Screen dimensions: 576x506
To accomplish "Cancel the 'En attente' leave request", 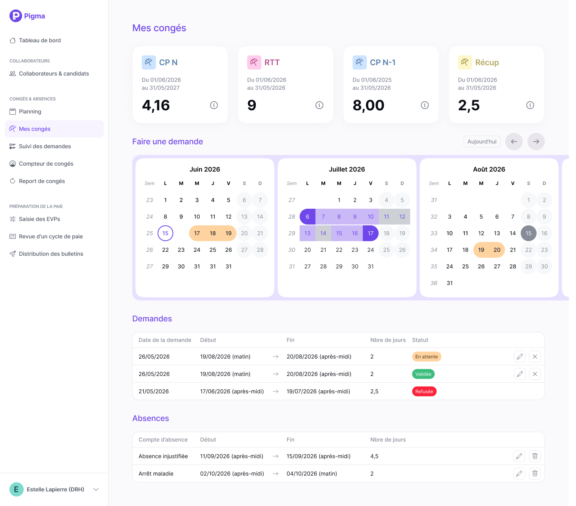I will (x=535, y=357).
